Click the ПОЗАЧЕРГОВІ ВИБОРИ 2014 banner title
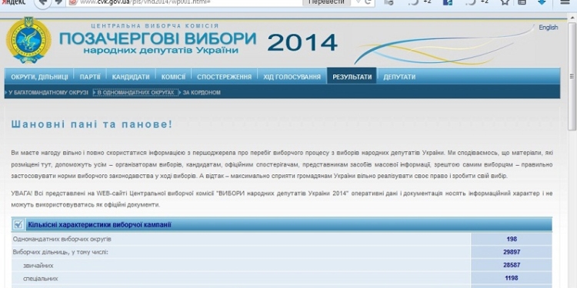Screen dimensions: 577x288 pos(198,42)
